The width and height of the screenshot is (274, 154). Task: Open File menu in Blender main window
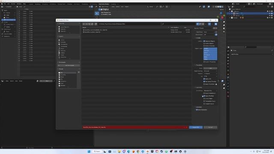coord(5,4)
